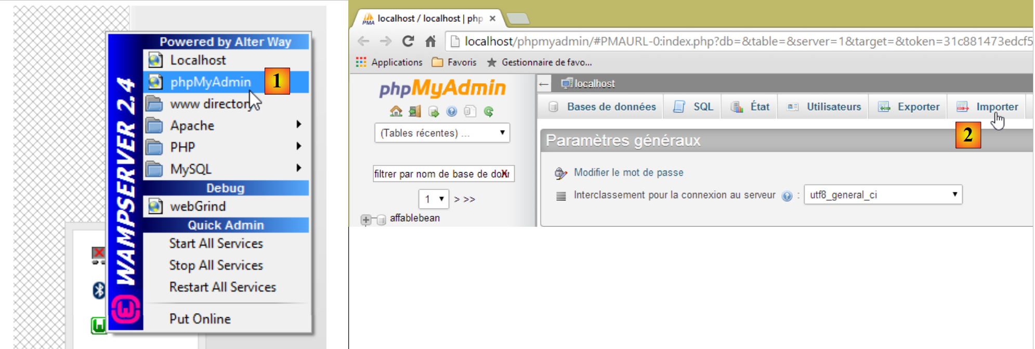The image size is (1035, 349).
Task: Click Restart All Services
Action: [222, 287]
